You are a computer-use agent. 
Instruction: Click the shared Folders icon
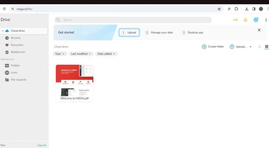7,65
